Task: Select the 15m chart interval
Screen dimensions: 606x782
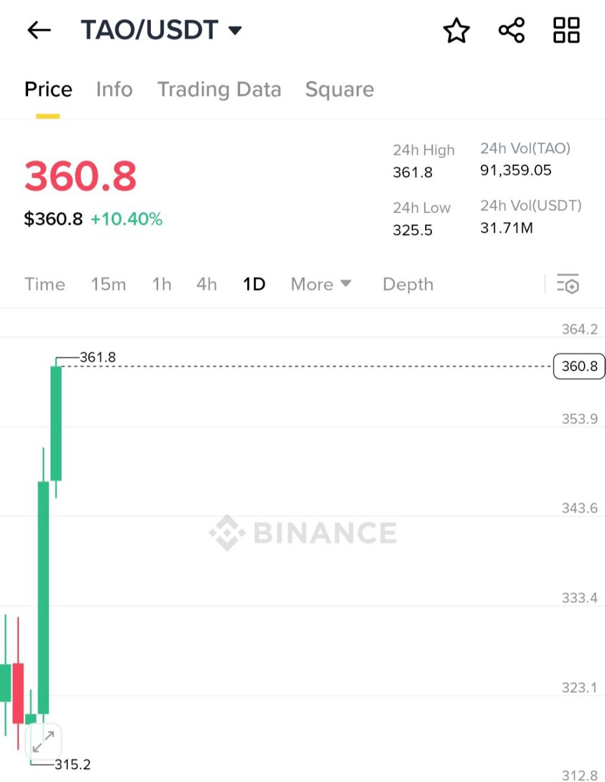Action: pos(108,284)
